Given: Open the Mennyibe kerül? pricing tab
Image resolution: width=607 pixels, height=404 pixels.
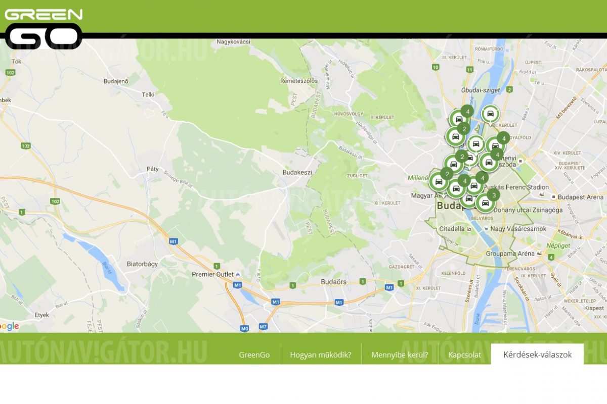Looking at the screenshot, I should coord(399,355).
